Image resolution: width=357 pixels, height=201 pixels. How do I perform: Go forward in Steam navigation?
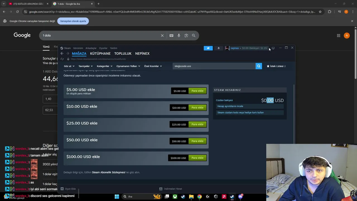(67, 54)
